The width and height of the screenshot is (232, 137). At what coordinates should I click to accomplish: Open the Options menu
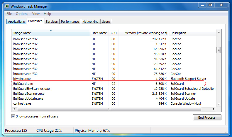pos(22,14)
